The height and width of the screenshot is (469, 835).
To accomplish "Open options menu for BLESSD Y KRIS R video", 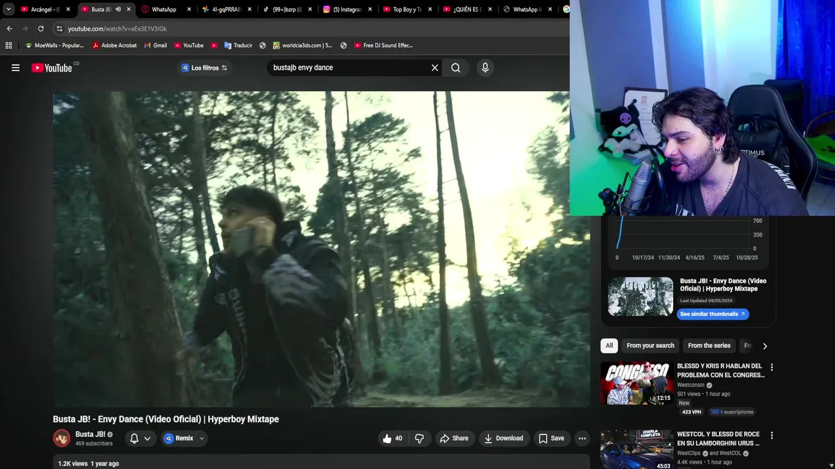I will click(x=772, y=367).
